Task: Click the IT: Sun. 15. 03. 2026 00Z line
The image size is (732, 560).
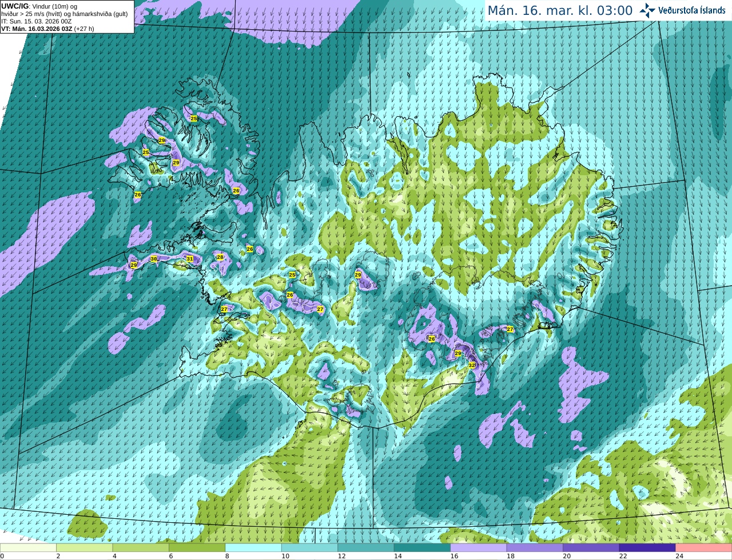Action: tap(36, 21)
